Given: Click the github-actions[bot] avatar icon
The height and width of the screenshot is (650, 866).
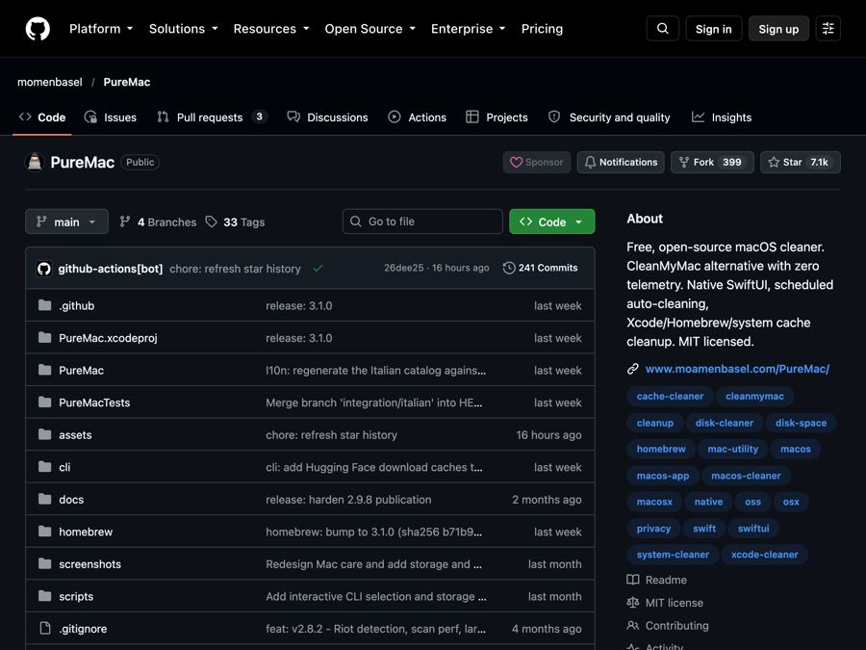Looking at the screenshot, I should pos(44,269).
